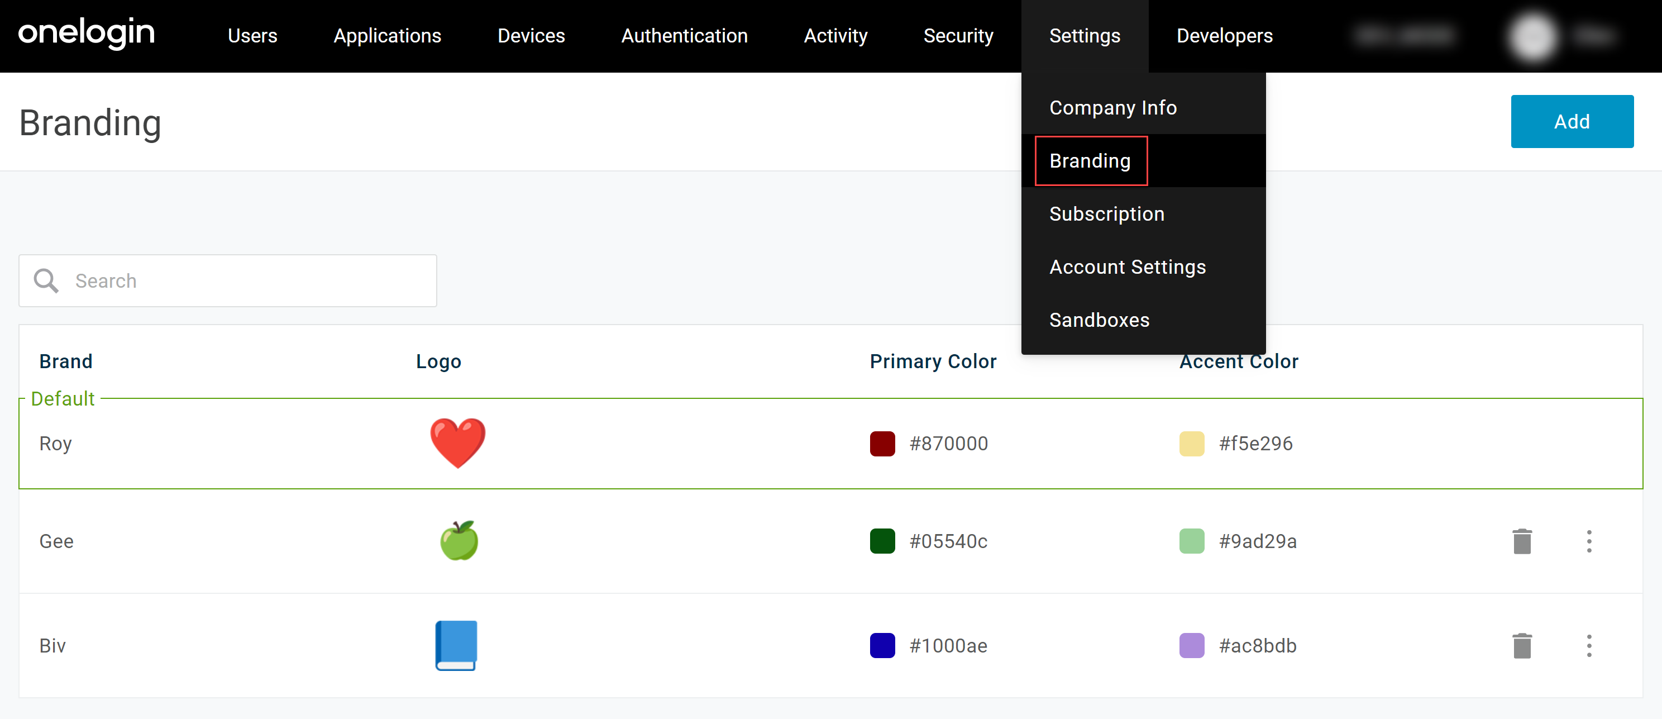Click the red heart logo of the Roy brand
Image resolution: width=1662 pixels, height=719 pixels.
tap(457, 443)
